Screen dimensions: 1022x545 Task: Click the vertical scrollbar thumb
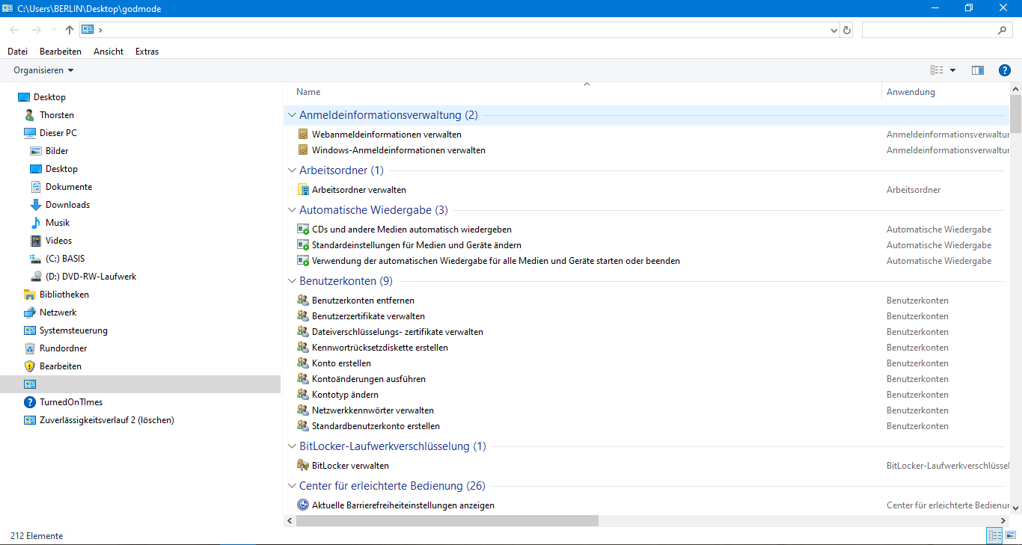[1015, 113]
